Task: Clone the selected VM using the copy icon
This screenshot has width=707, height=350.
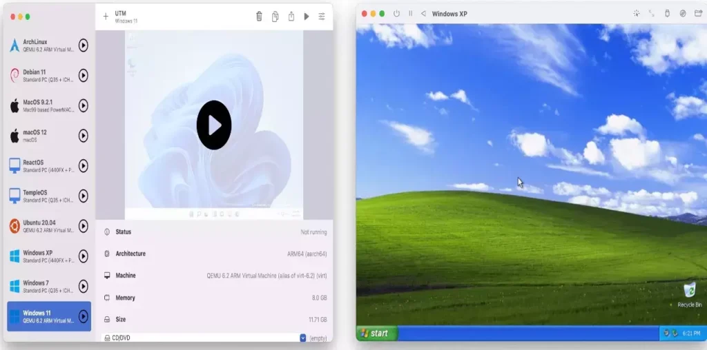Action: coord(275,17)
